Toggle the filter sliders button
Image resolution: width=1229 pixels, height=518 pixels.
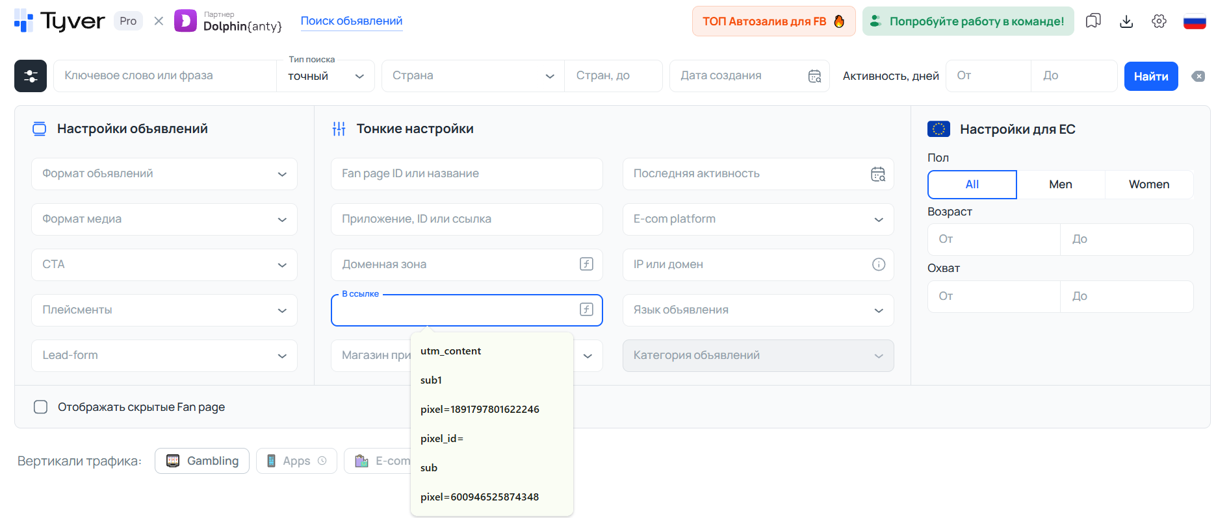(31, 76)
